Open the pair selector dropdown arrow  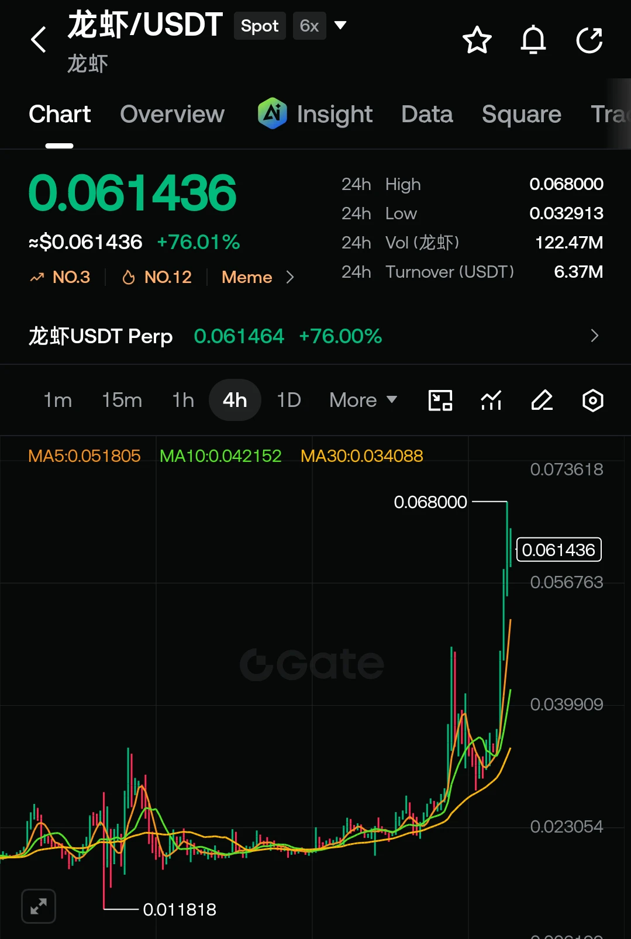(340, 25)
